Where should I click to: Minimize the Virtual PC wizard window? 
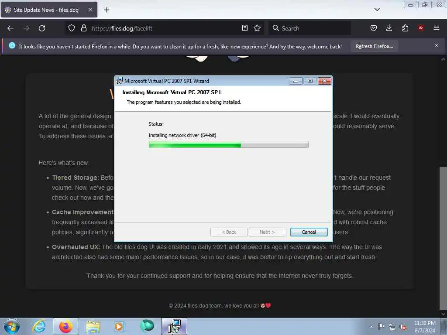[x=296, y=81]
